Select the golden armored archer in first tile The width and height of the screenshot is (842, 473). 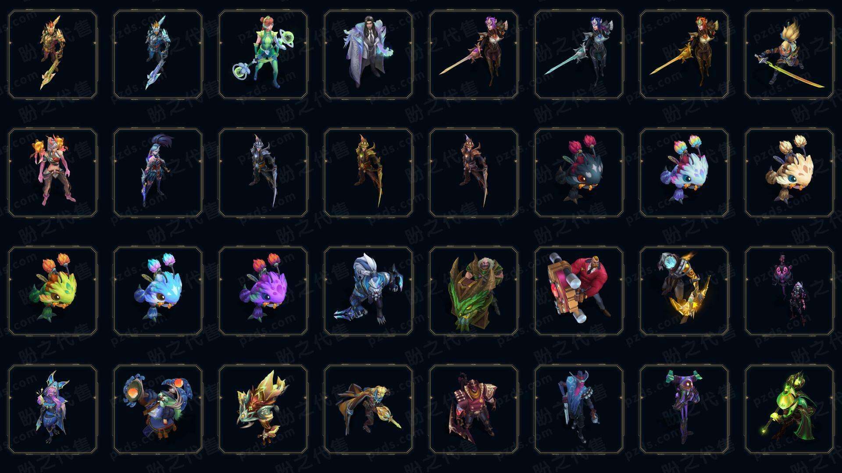point(53,55)
